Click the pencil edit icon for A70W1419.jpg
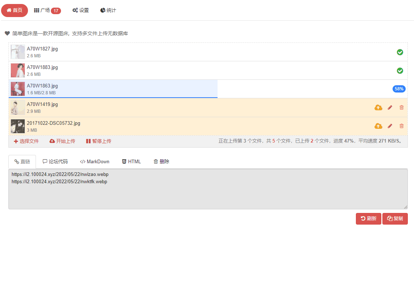Image resolution: width=414 pixels, height=304 pixels. pyautogui.click(x=390, y=107)
